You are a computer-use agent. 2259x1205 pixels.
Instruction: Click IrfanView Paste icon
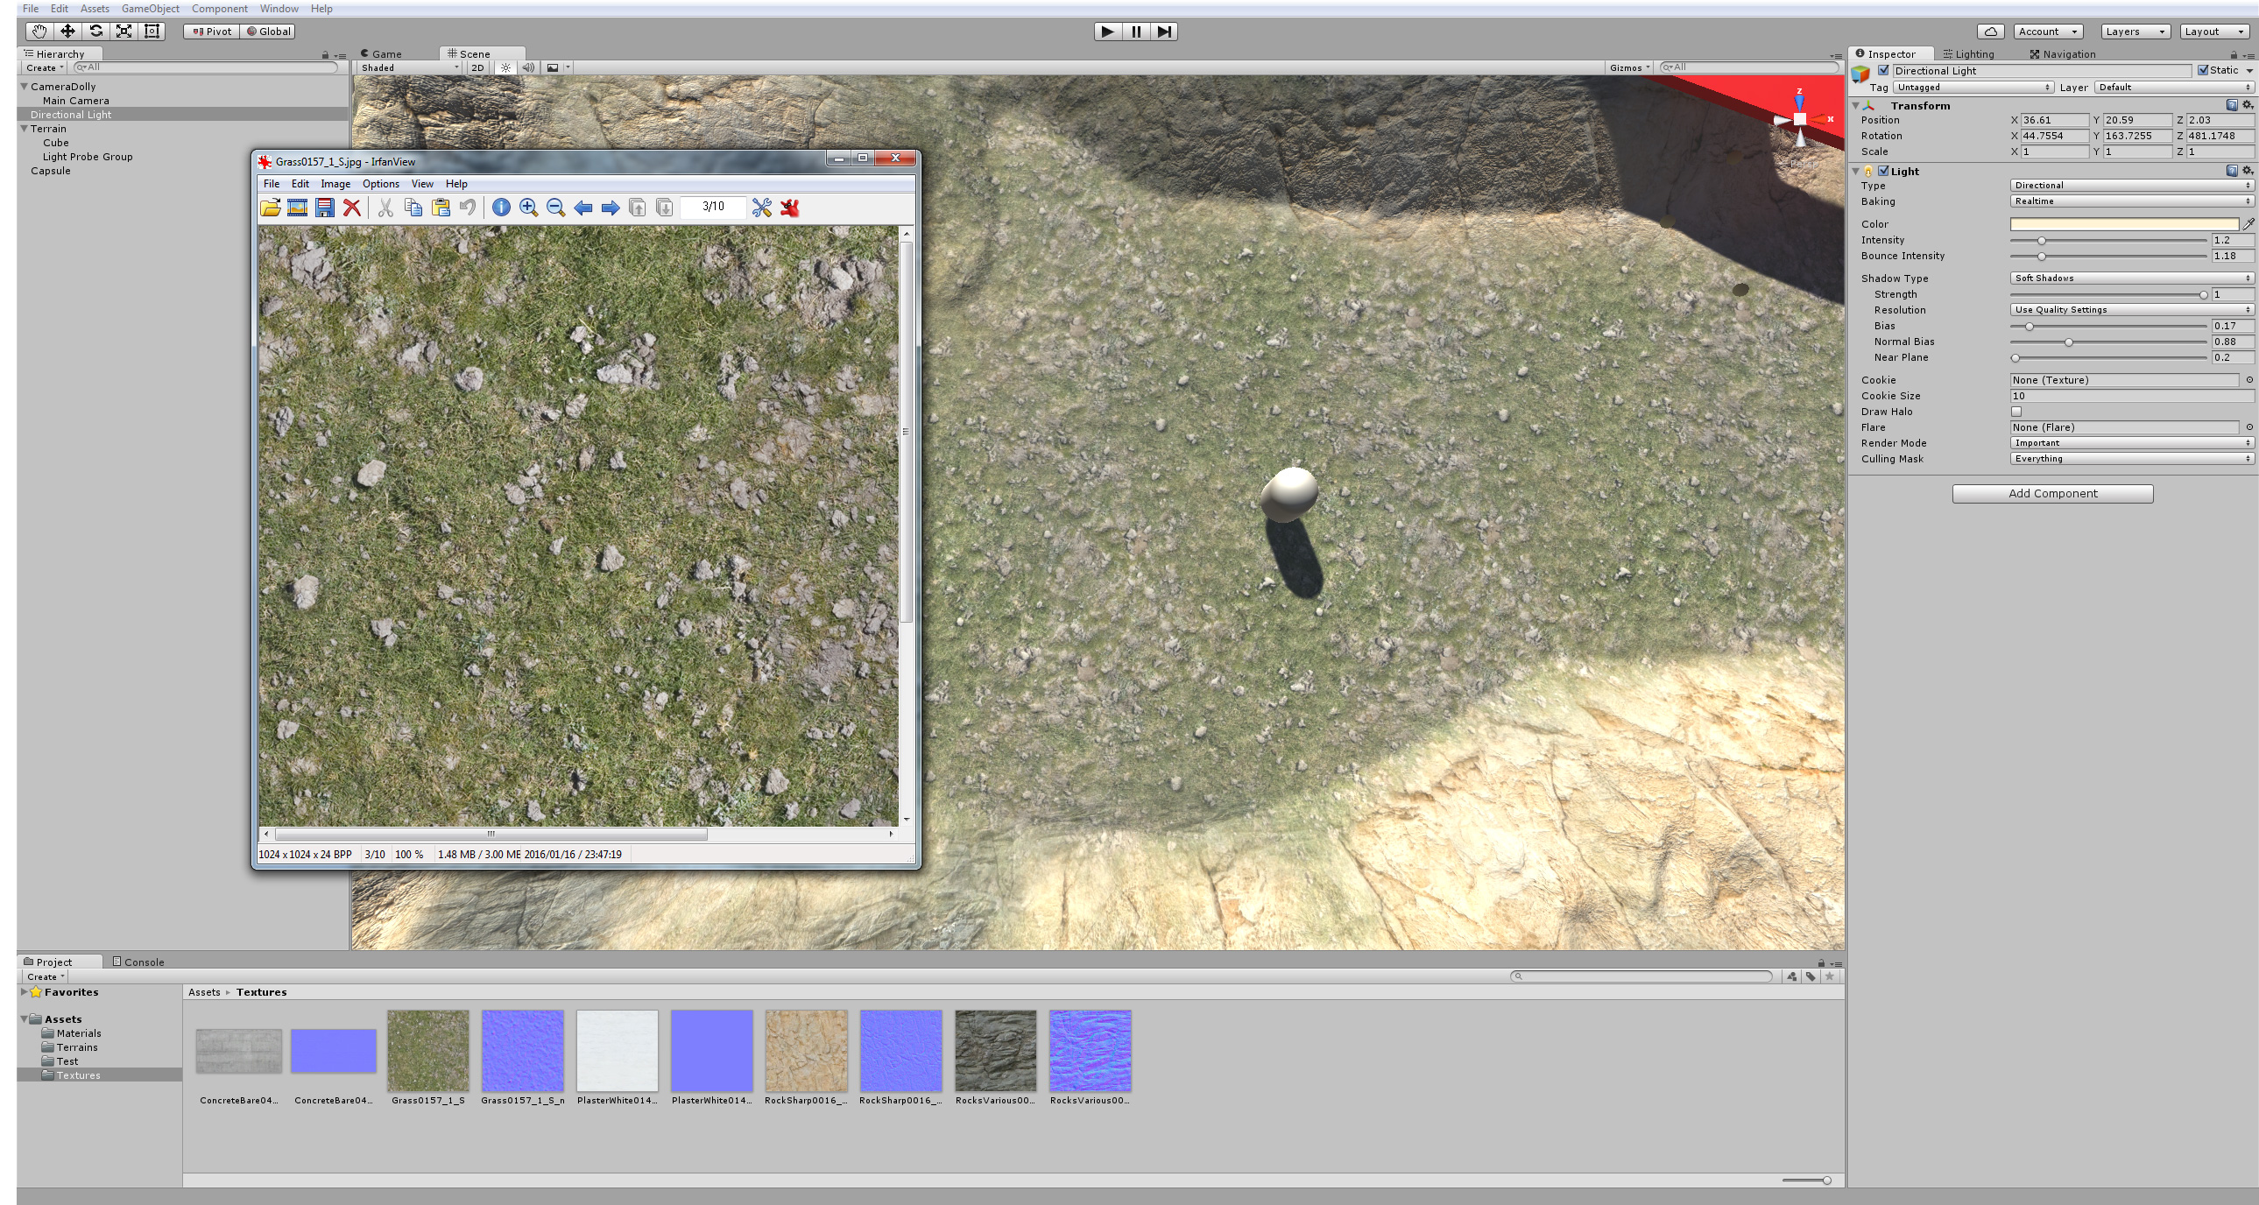point(441,208)
